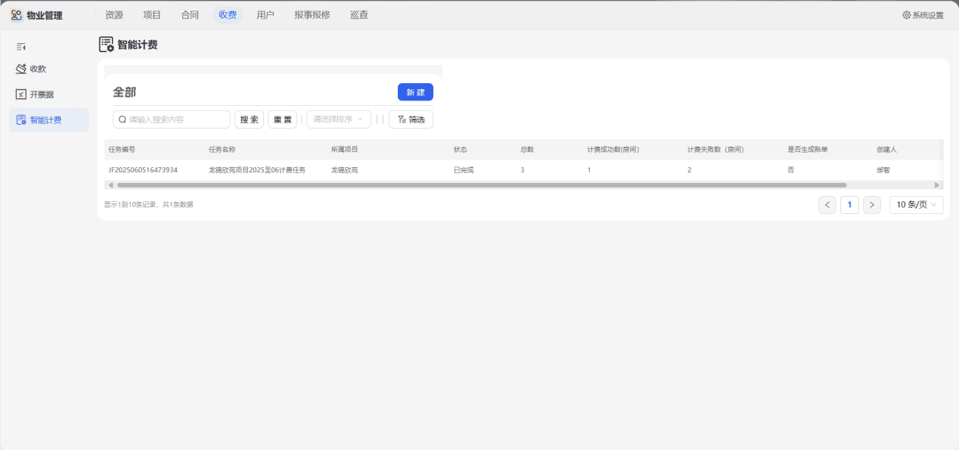Screen dimensions: 959x450
Task: Open the 合同 top menu
Action: (190, 14)
